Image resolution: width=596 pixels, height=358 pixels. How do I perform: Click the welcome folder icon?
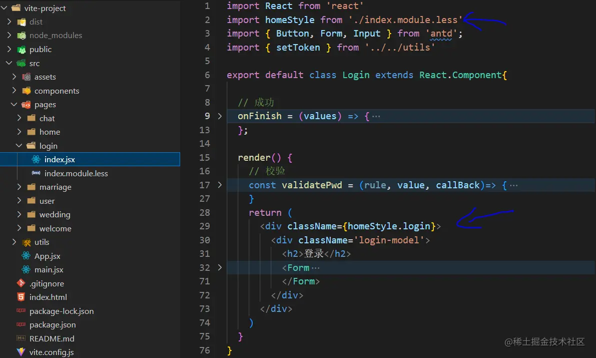(x=32, y=228)
